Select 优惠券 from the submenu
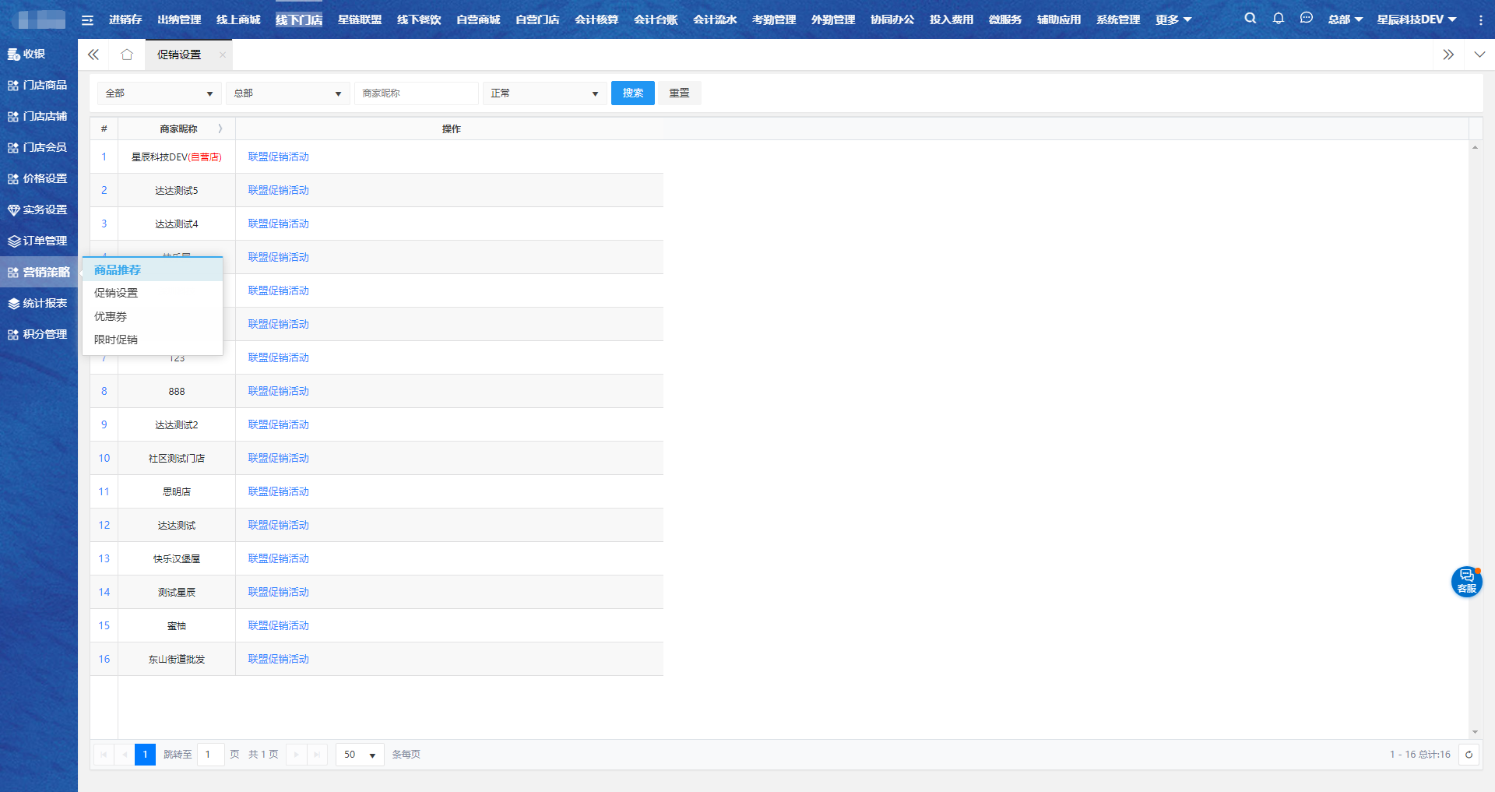 [111, 316]
